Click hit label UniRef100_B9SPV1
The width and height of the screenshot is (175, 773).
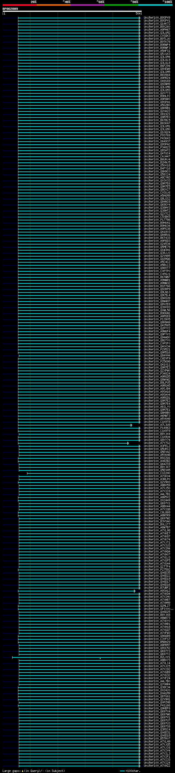coord(157,21)
